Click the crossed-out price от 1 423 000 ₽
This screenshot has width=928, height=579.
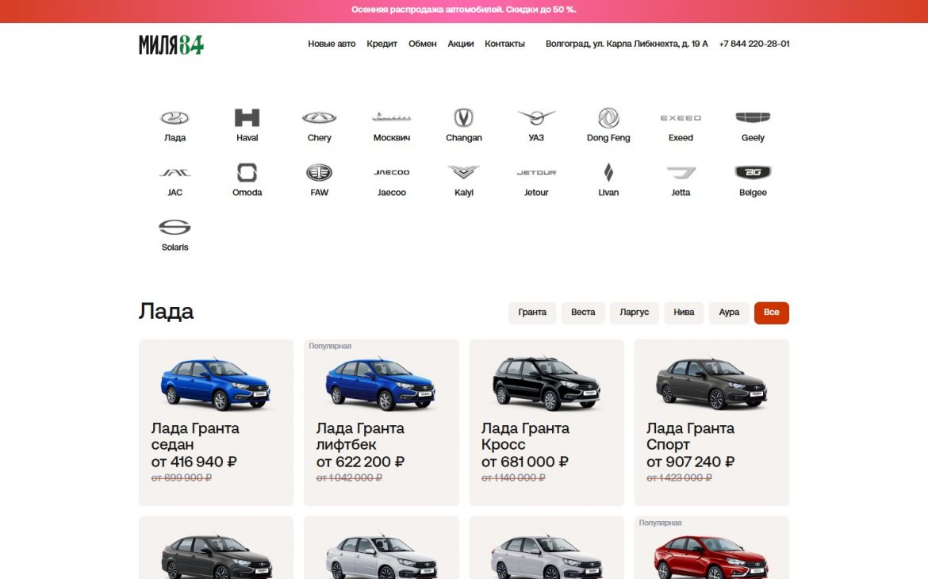tap(679, 477)
